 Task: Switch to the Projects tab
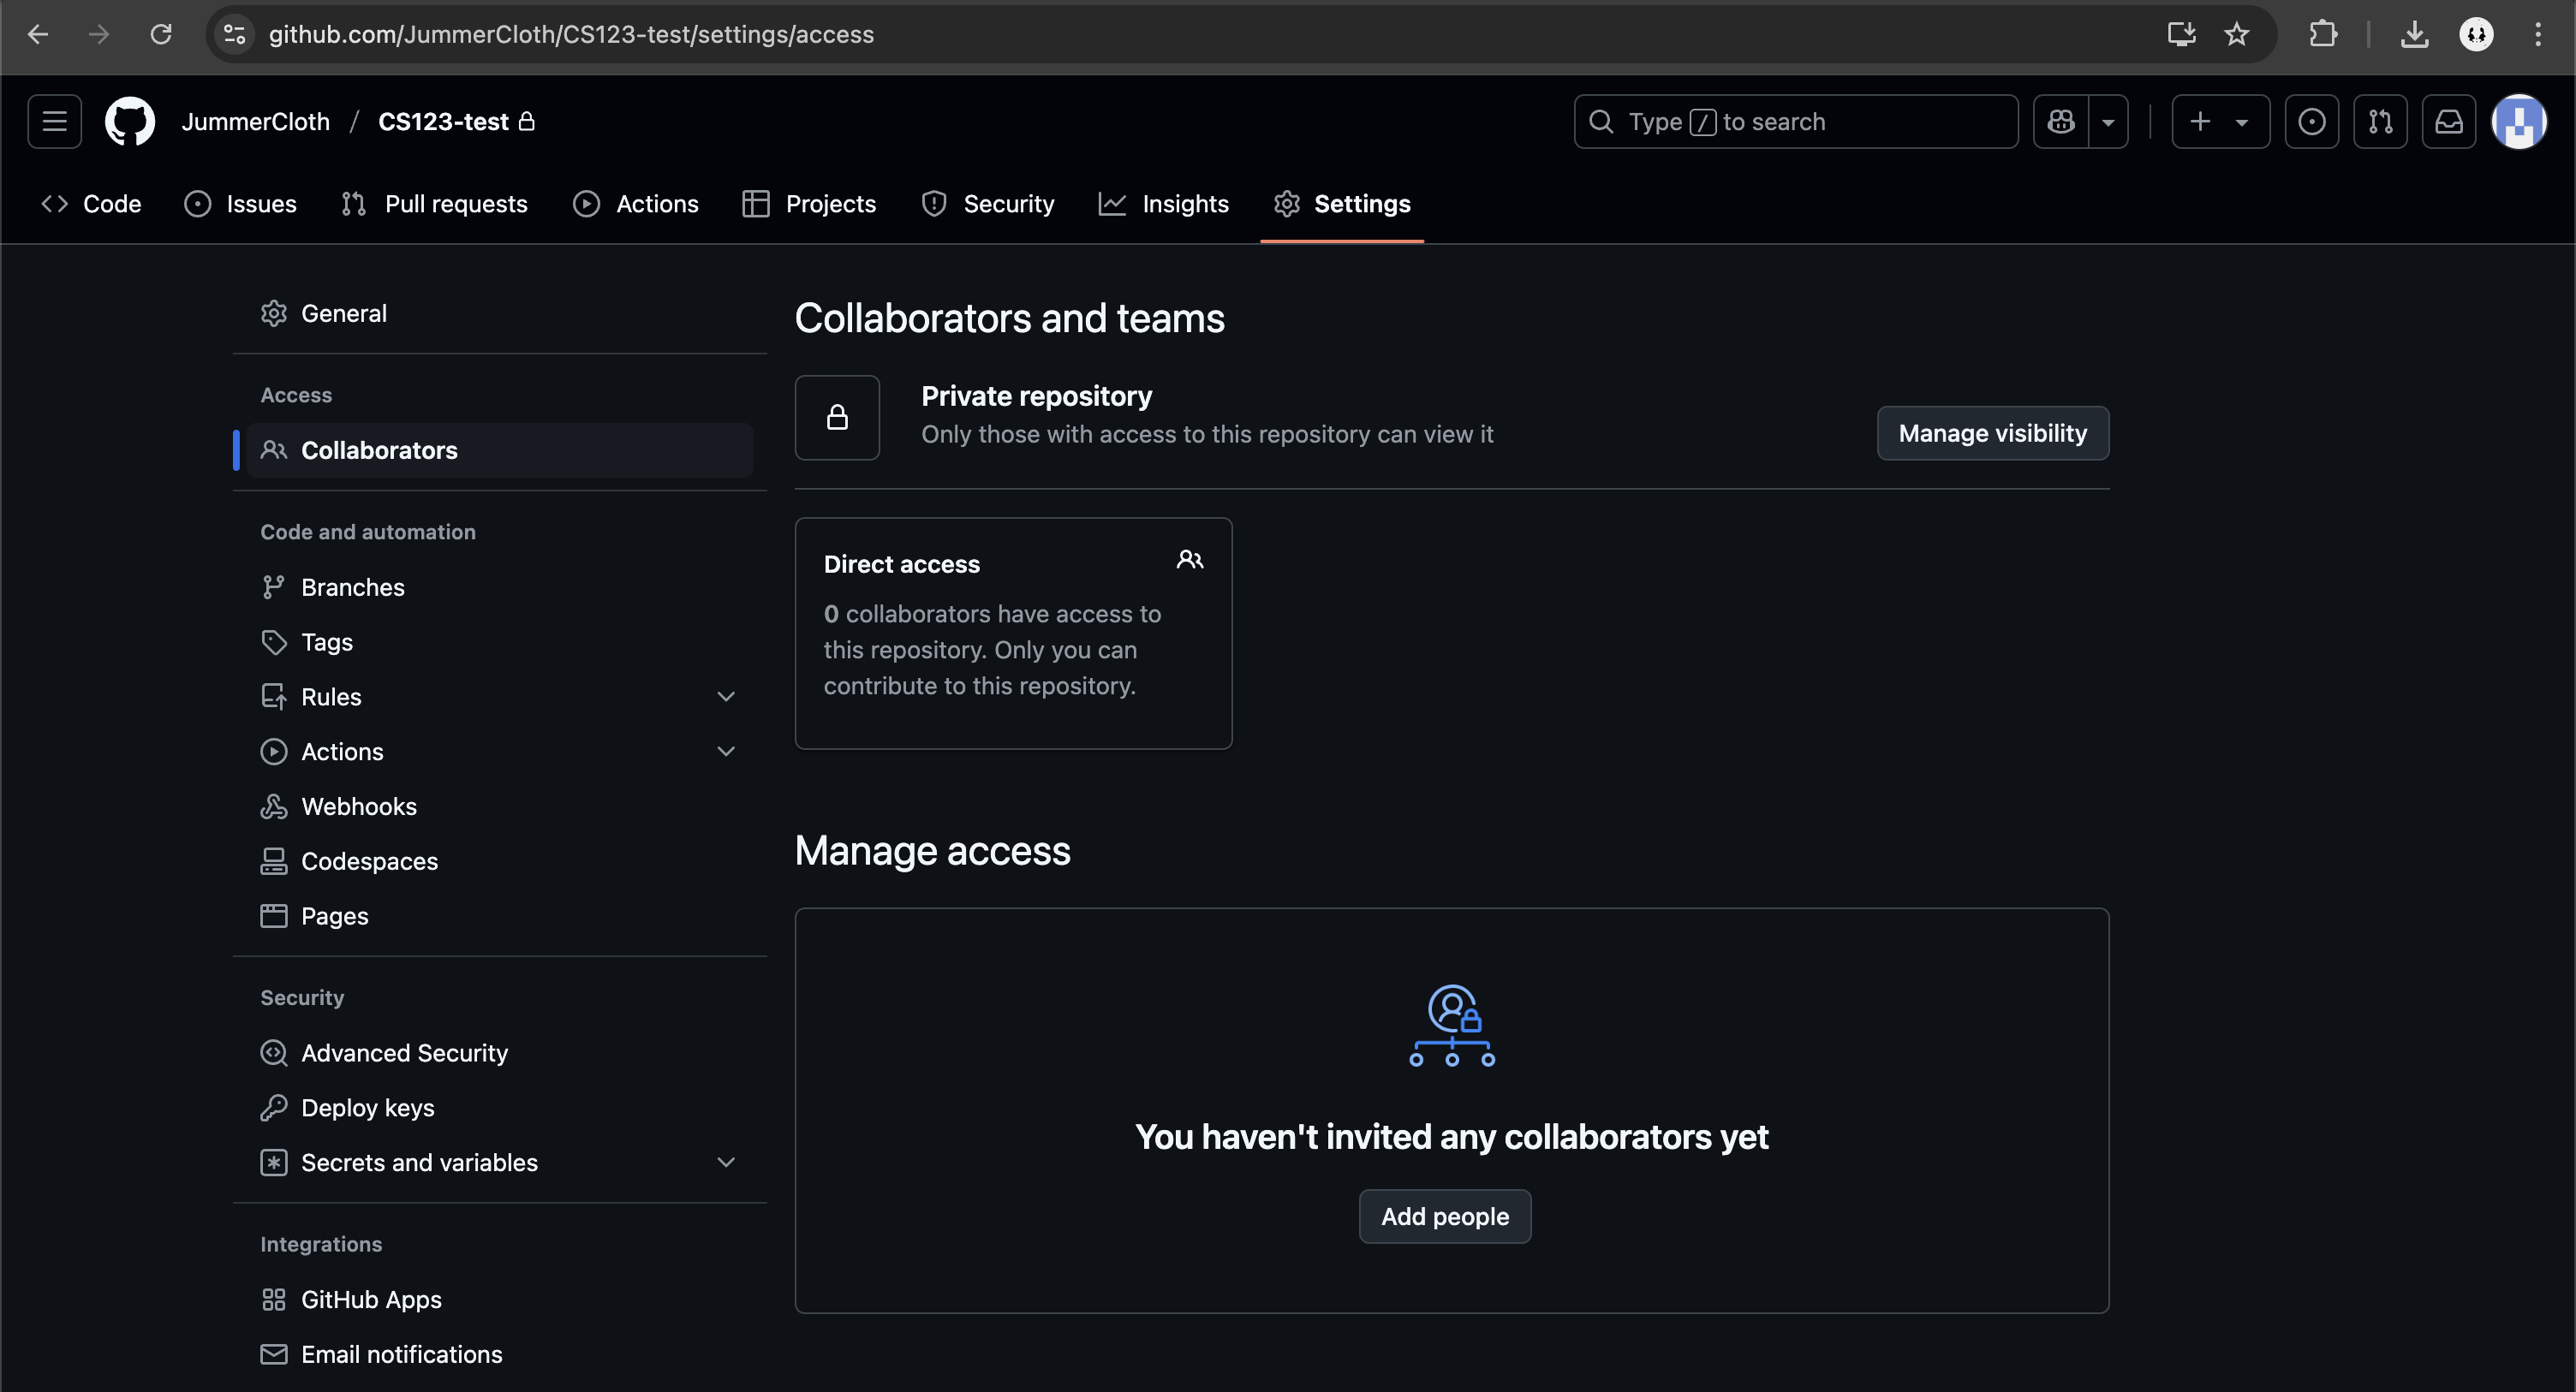pos(809,203)
